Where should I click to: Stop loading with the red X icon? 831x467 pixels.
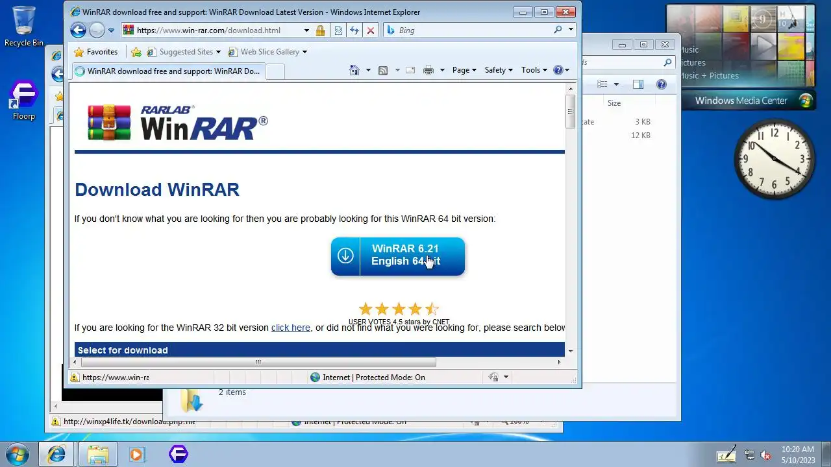point(371,30)
